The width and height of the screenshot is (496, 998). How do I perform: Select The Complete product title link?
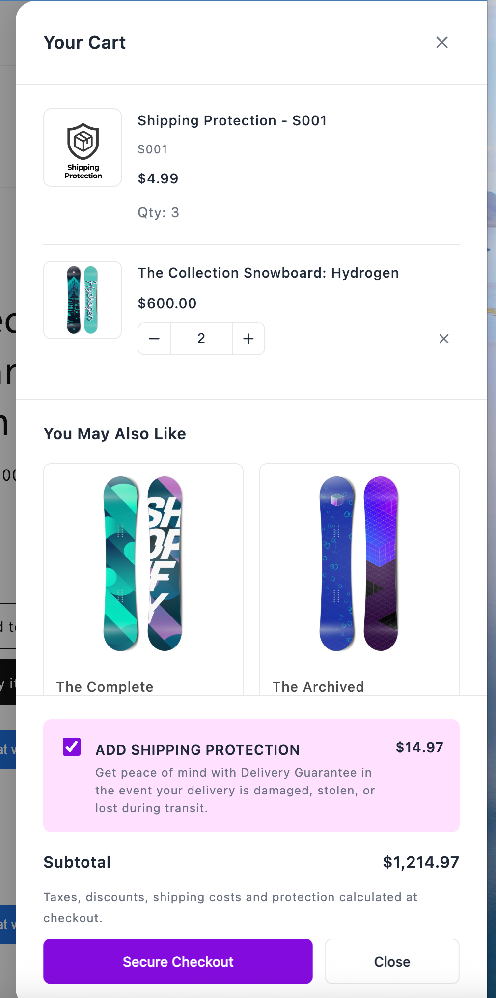click(x=105, y=687)
